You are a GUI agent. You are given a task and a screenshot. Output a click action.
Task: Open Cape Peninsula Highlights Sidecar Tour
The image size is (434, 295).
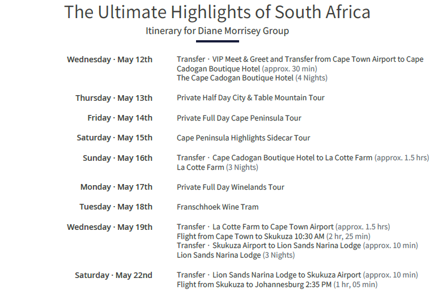(x=243, y=138)
